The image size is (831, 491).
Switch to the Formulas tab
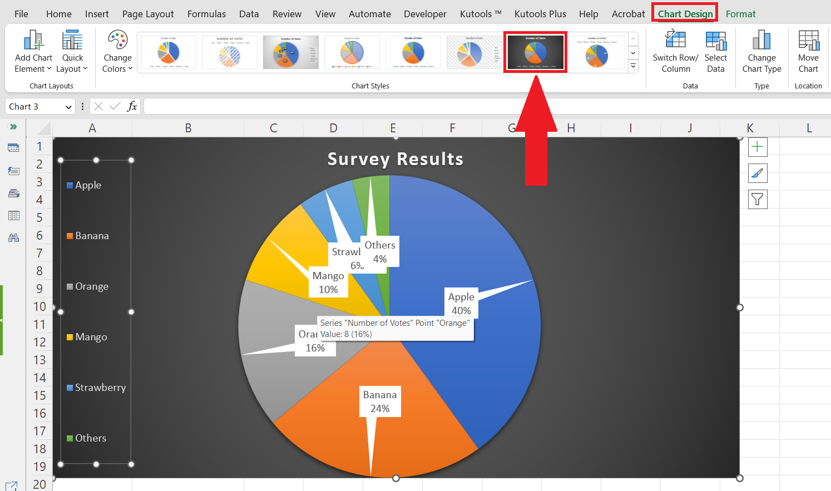tap(206, 14)
